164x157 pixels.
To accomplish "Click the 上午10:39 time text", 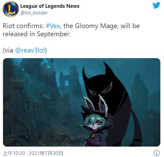I will (14, 153).
